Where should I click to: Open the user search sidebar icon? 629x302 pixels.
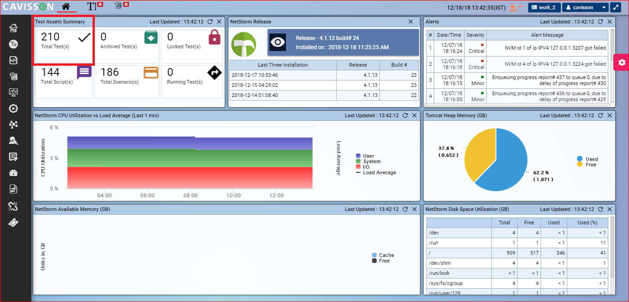pyautogui.click(x=13, y=141)
